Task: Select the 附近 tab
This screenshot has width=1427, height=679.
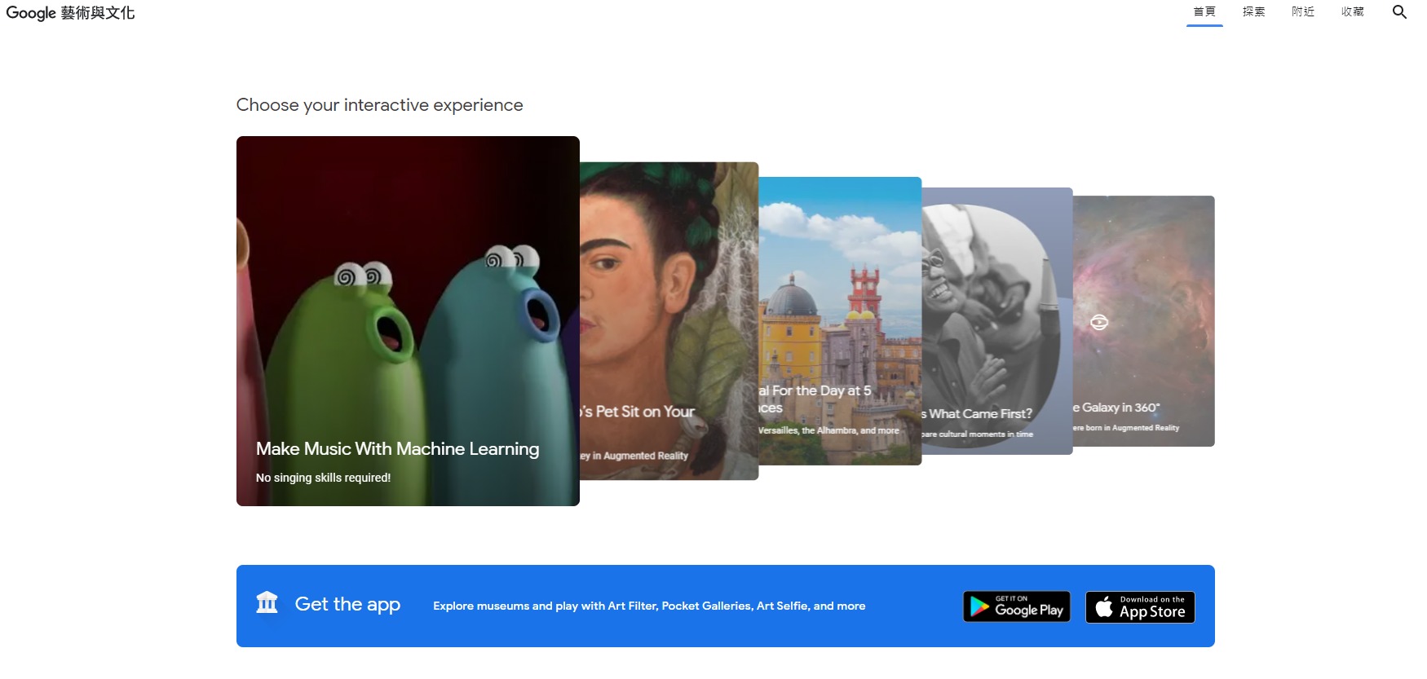Action: pos(1303,12)
